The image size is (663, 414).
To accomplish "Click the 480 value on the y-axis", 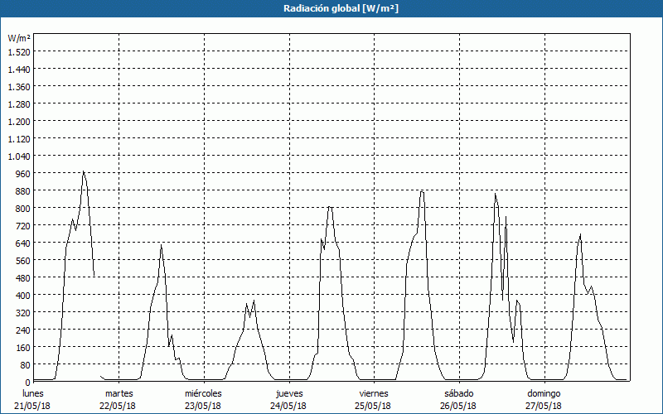I will 21,277.
